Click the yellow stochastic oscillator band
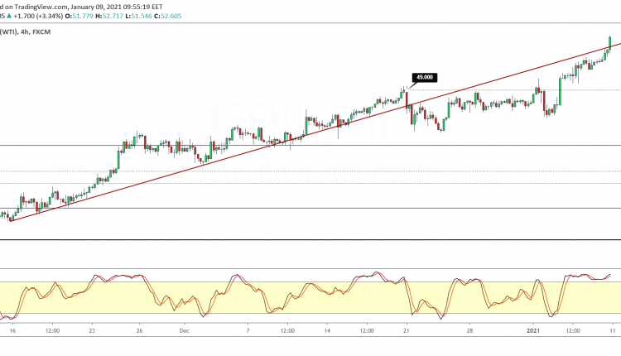The width and height of the screenshot is (621, 356). click(x=331, y=298)
